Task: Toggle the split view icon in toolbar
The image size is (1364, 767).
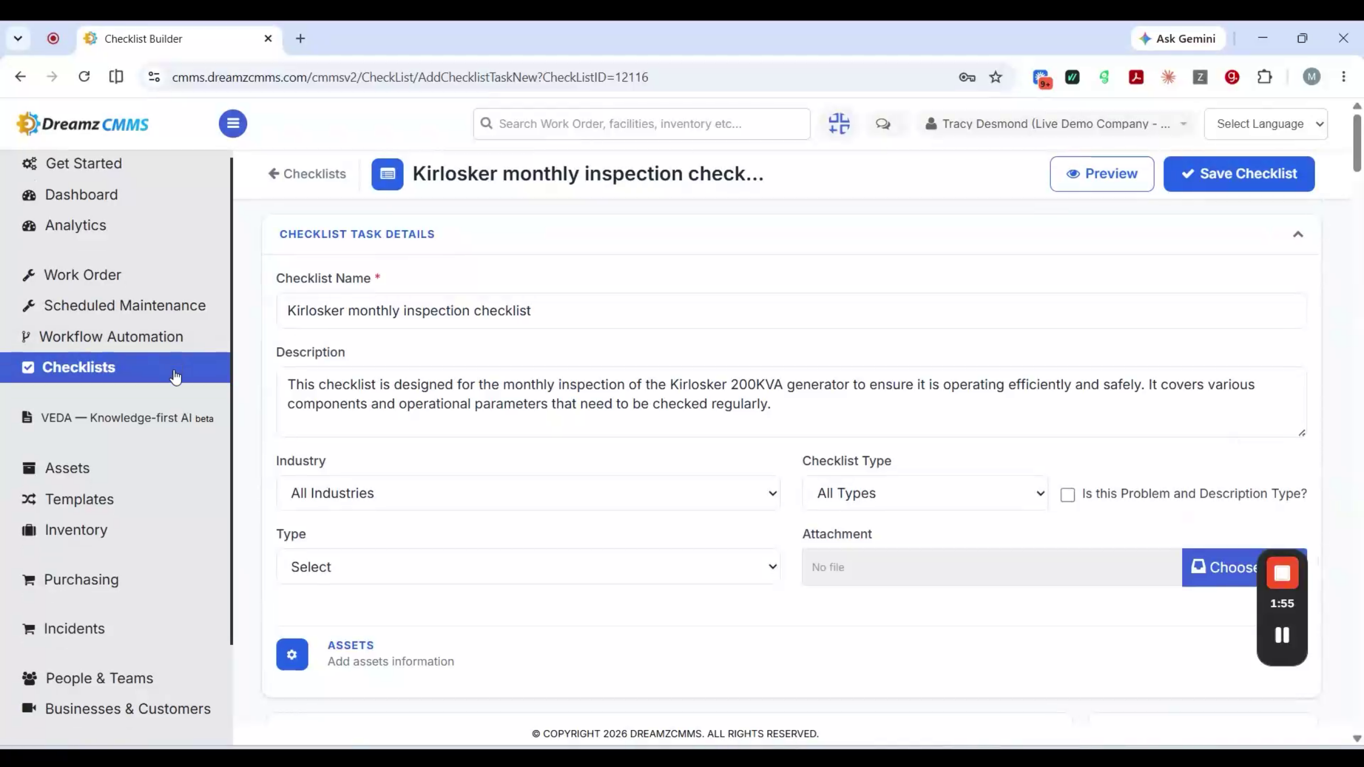Action: coord(116,77)
